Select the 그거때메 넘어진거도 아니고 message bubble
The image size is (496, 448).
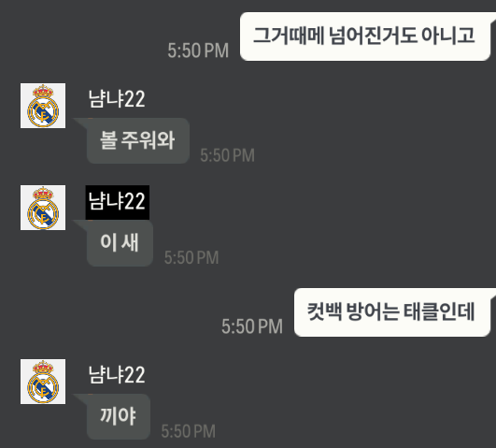365,36
